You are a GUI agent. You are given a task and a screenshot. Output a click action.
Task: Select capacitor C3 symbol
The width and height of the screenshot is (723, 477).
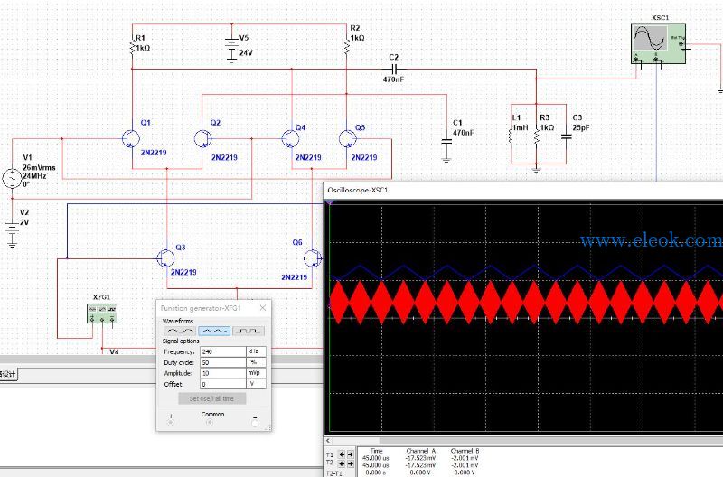567,136
